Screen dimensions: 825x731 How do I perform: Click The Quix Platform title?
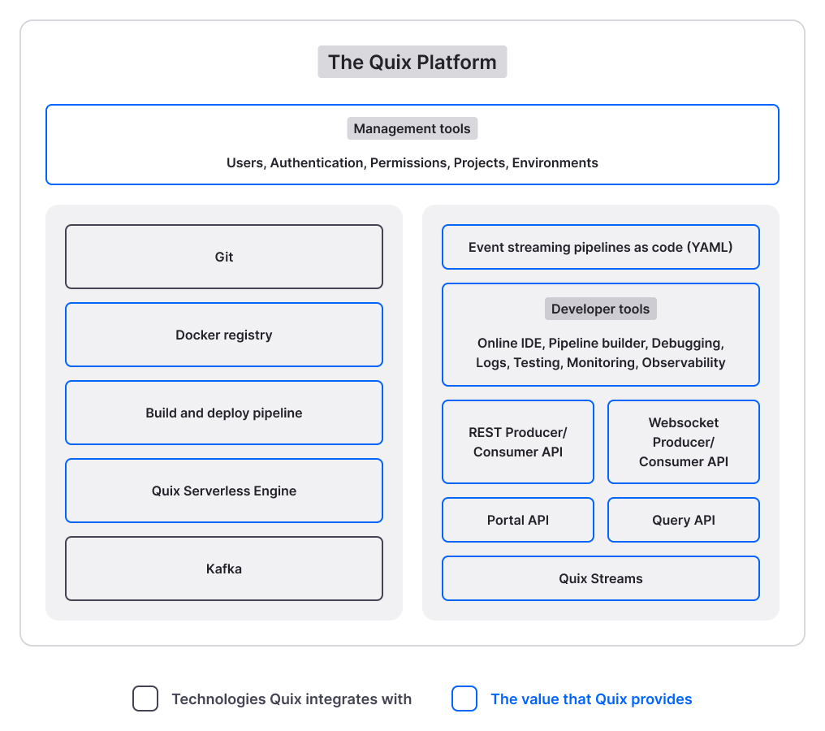click(x=412, y=62)
